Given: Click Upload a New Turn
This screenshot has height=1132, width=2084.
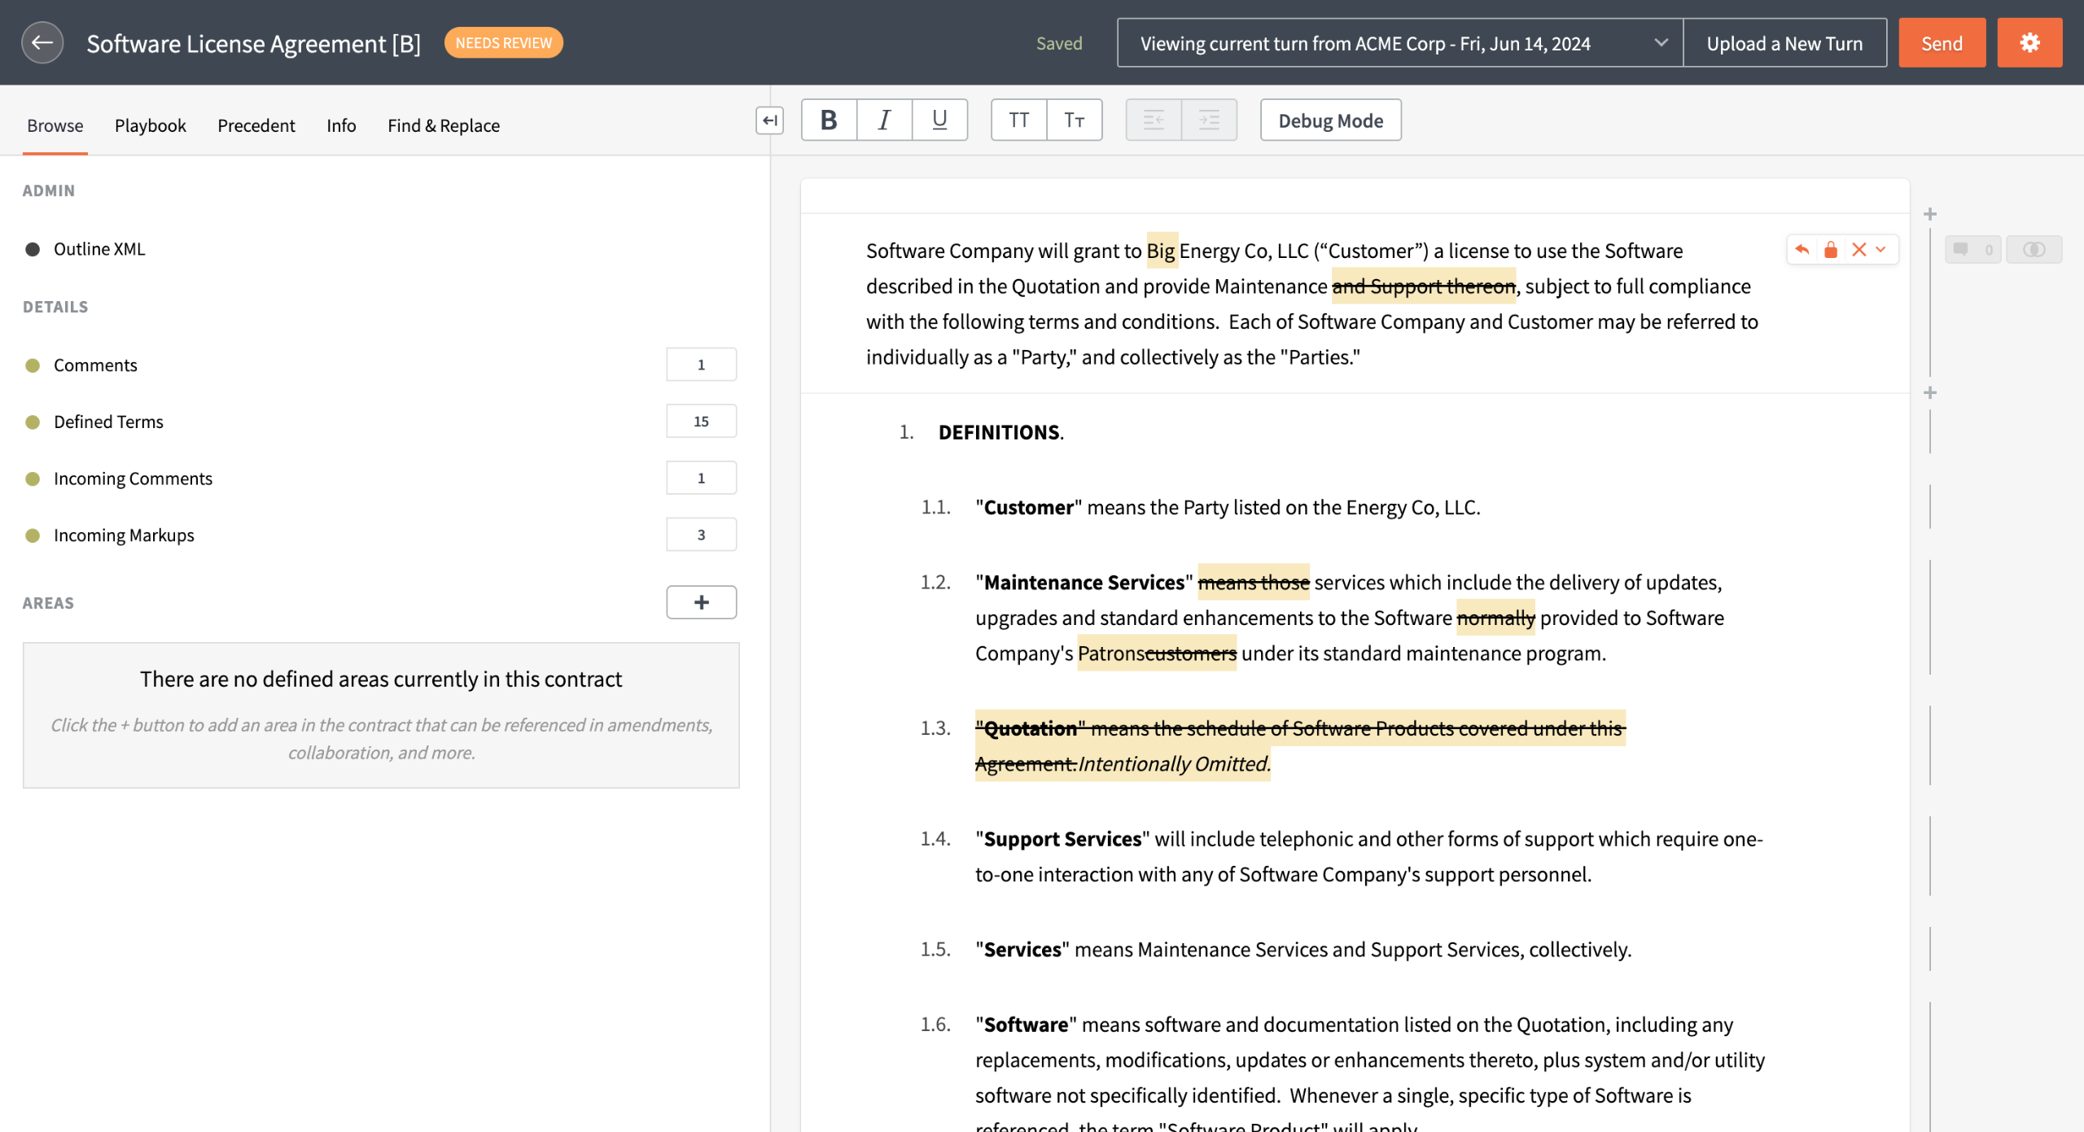Looking at the screenshot, I should pos(1784,43).
